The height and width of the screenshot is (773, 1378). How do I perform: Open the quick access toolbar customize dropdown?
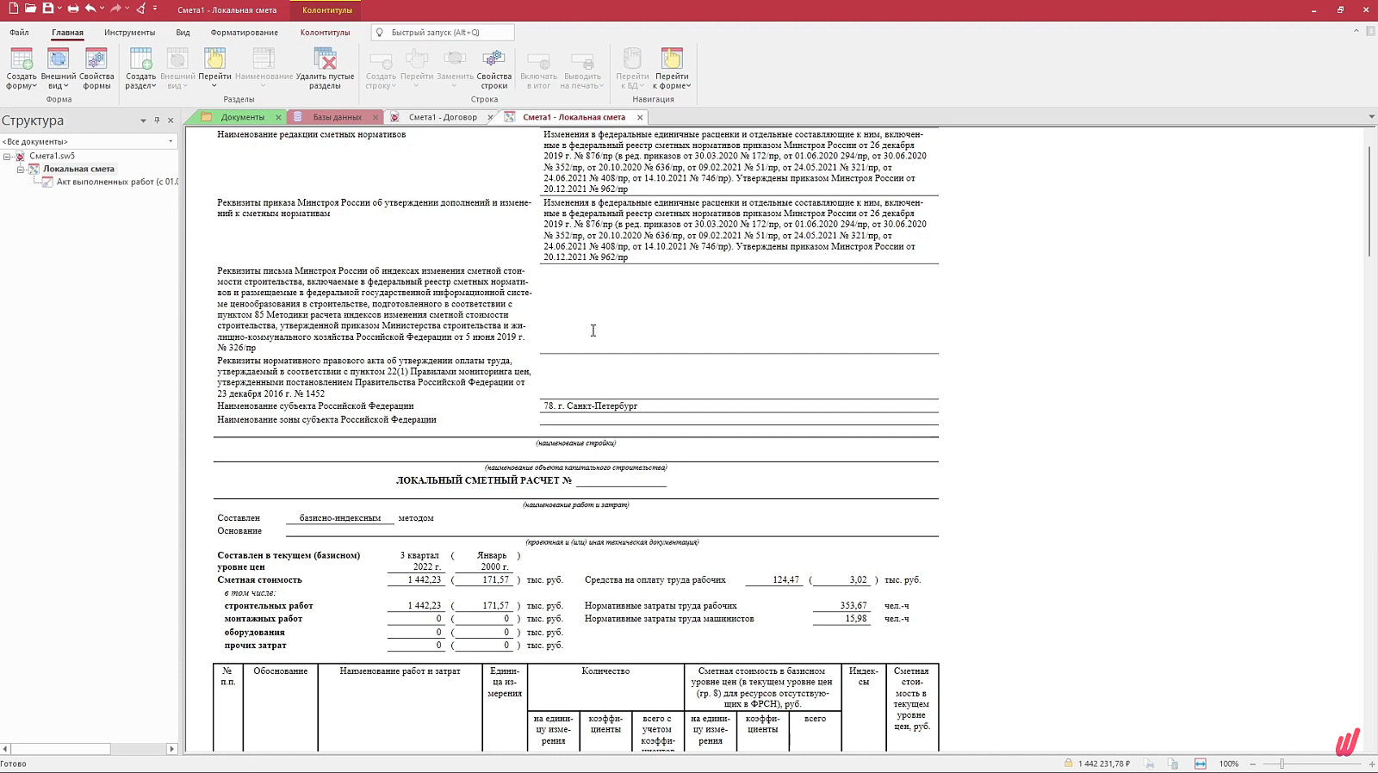155,9
